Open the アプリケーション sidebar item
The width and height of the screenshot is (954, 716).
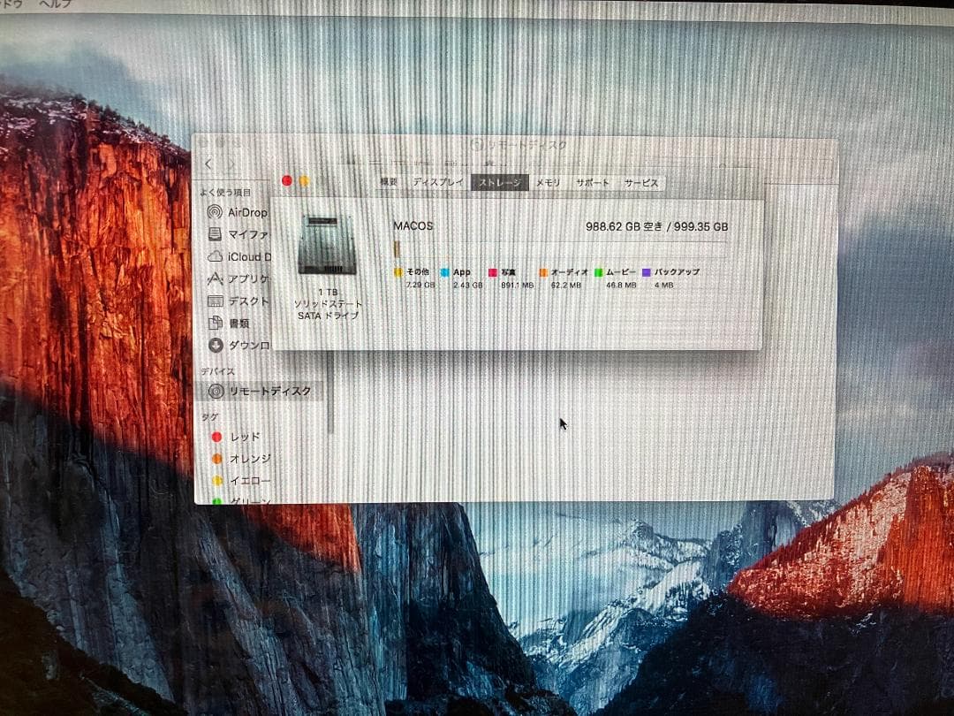(x=238, y=278)
